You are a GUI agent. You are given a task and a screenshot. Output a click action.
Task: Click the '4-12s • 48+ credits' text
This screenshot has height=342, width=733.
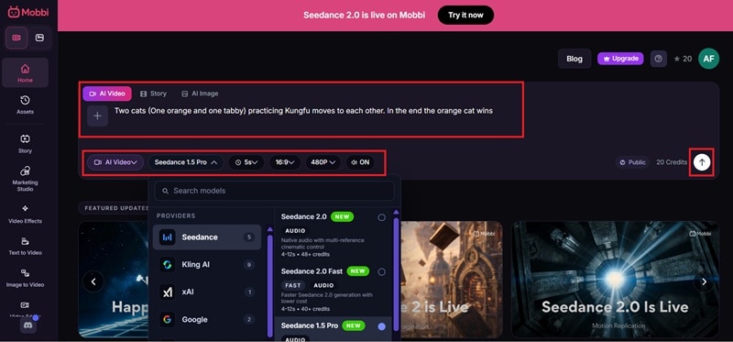click(305, 255)
